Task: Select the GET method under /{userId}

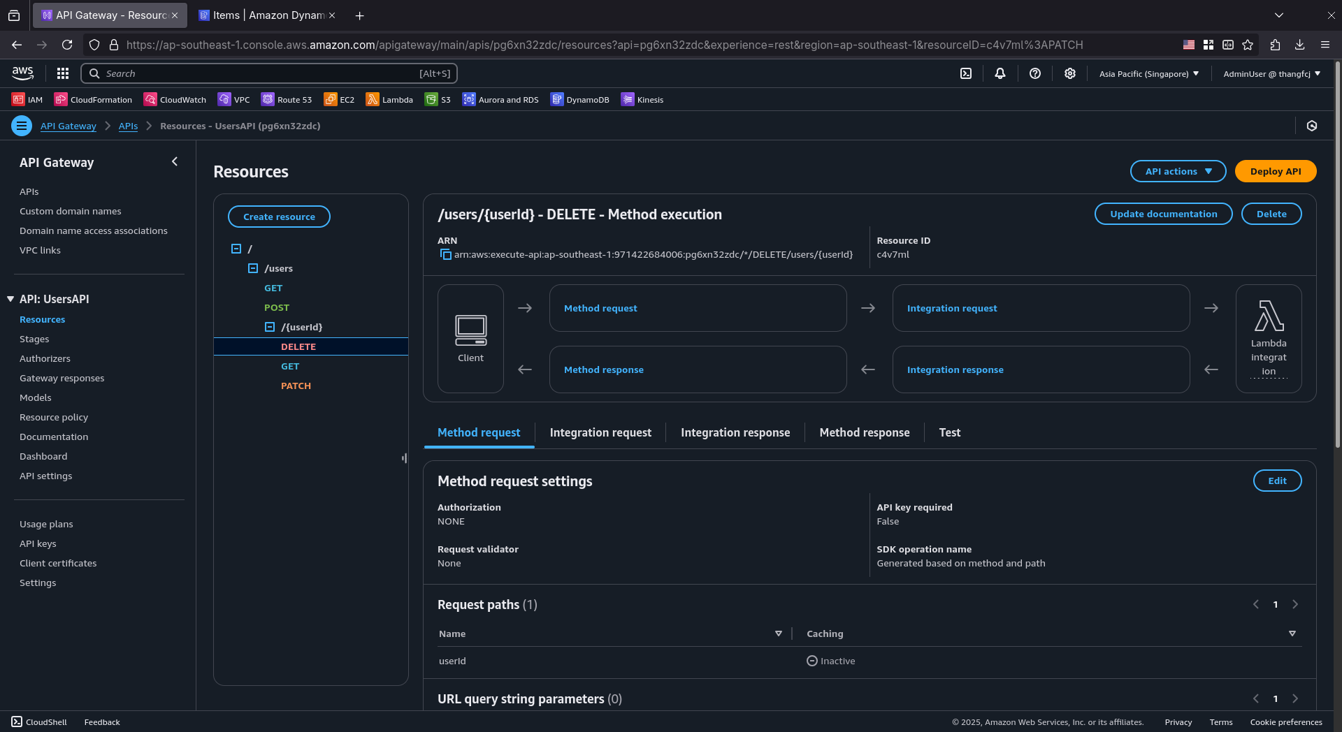Action: point(290,366)
